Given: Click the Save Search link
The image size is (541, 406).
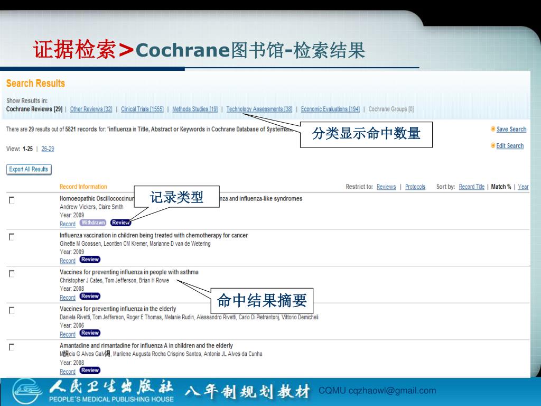Looking at the screenshot, I should [511, 129].
